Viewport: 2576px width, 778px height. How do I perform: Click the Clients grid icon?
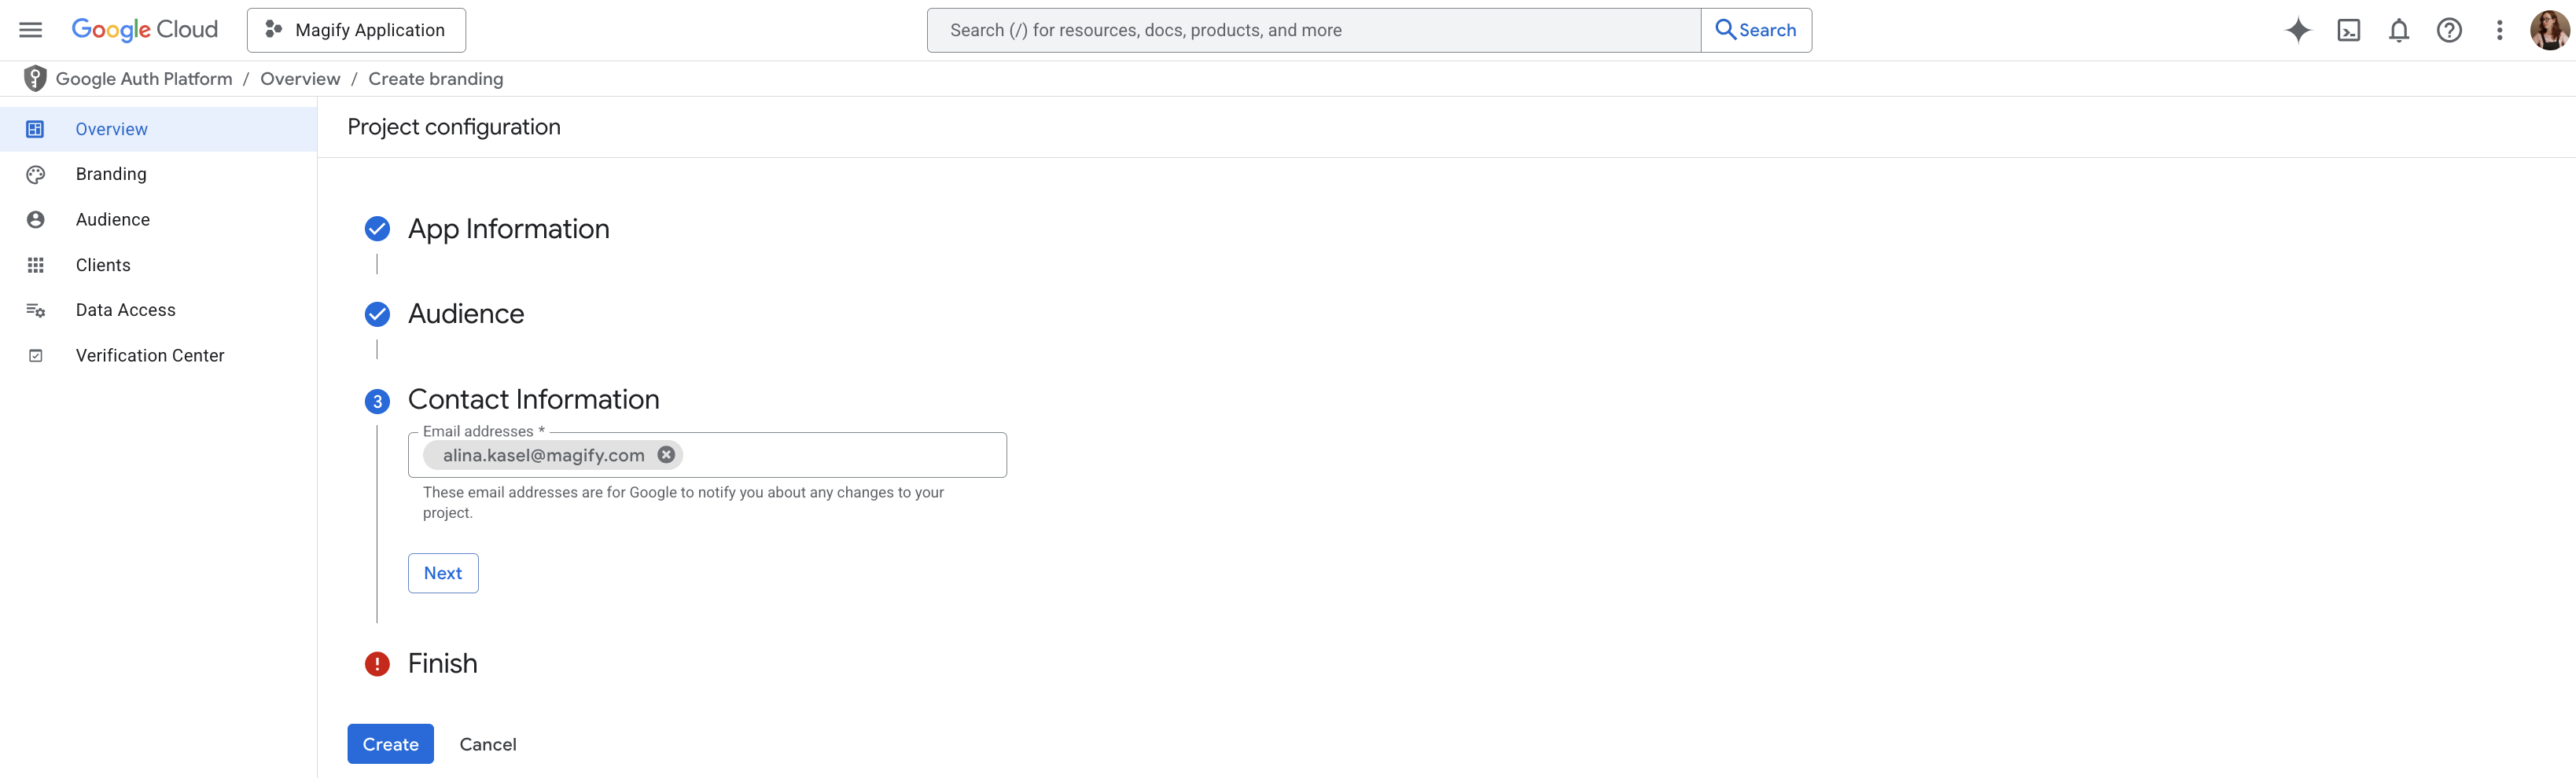(36, 264)
